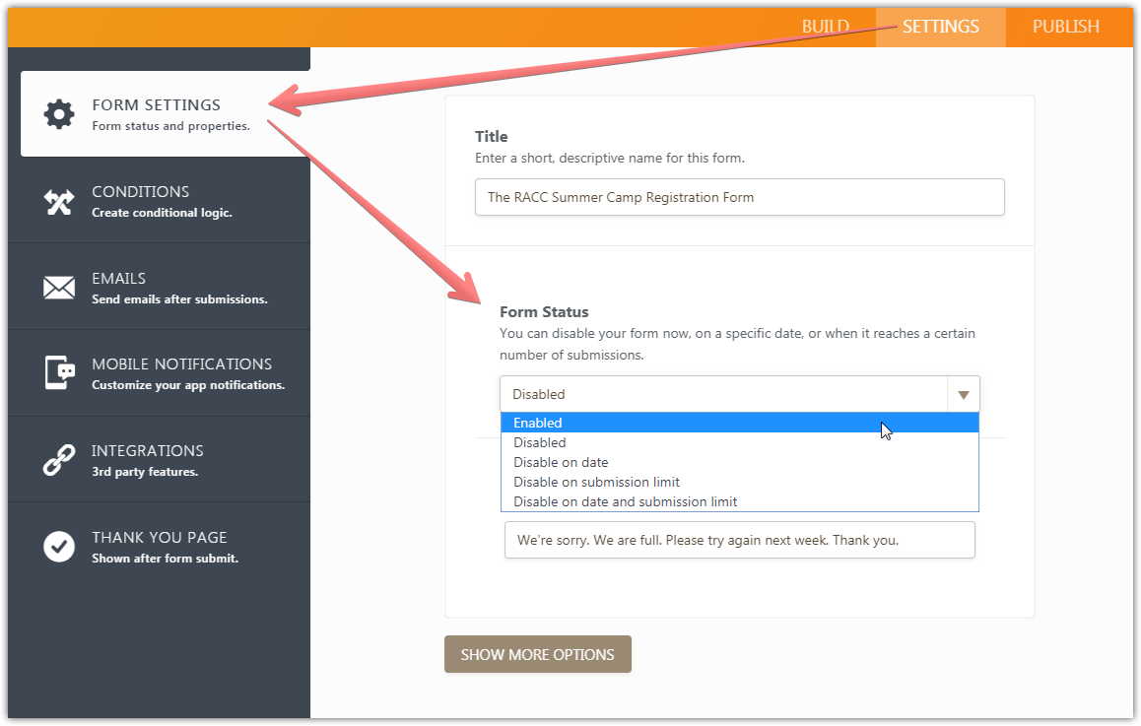1141x726 pixels.
Task: Click the Conditions crossed-tools icon
Action: tap(59, 201)
